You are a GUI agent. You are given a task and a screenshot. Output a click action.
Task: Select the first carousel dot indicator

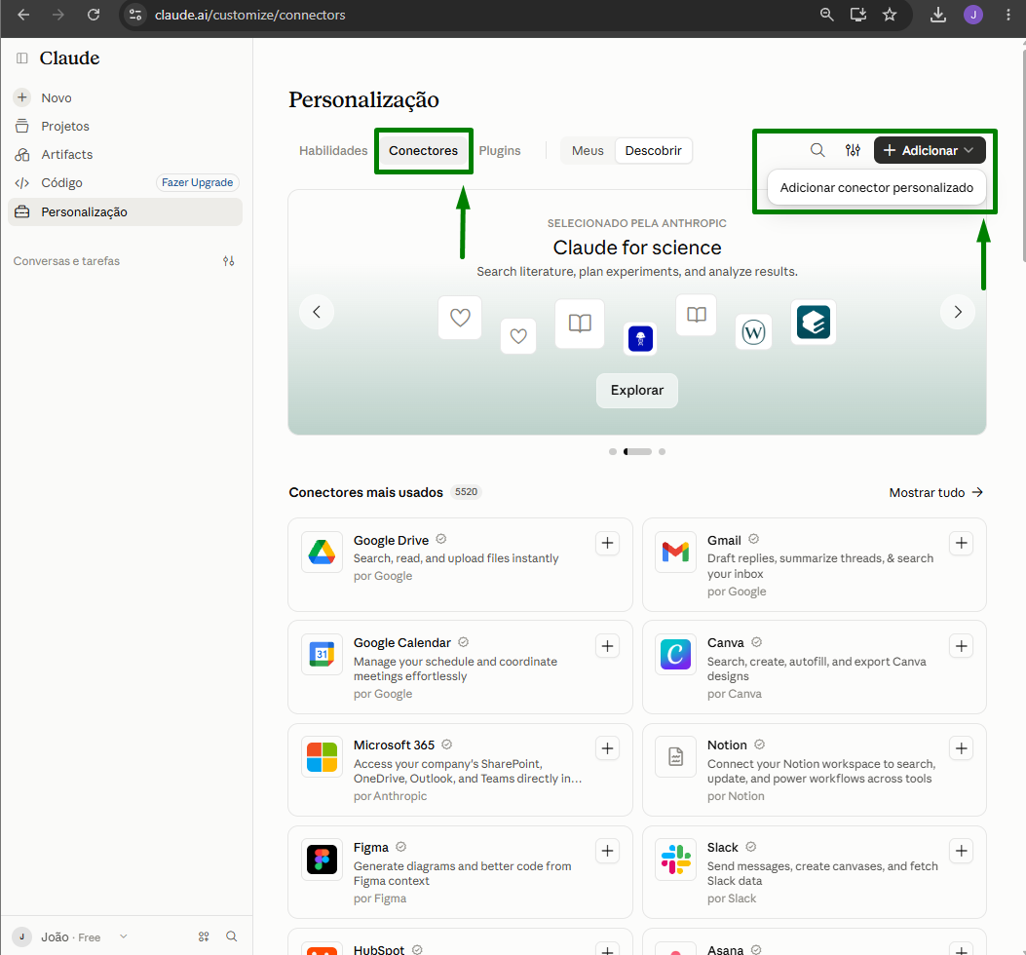coord(613,451)
